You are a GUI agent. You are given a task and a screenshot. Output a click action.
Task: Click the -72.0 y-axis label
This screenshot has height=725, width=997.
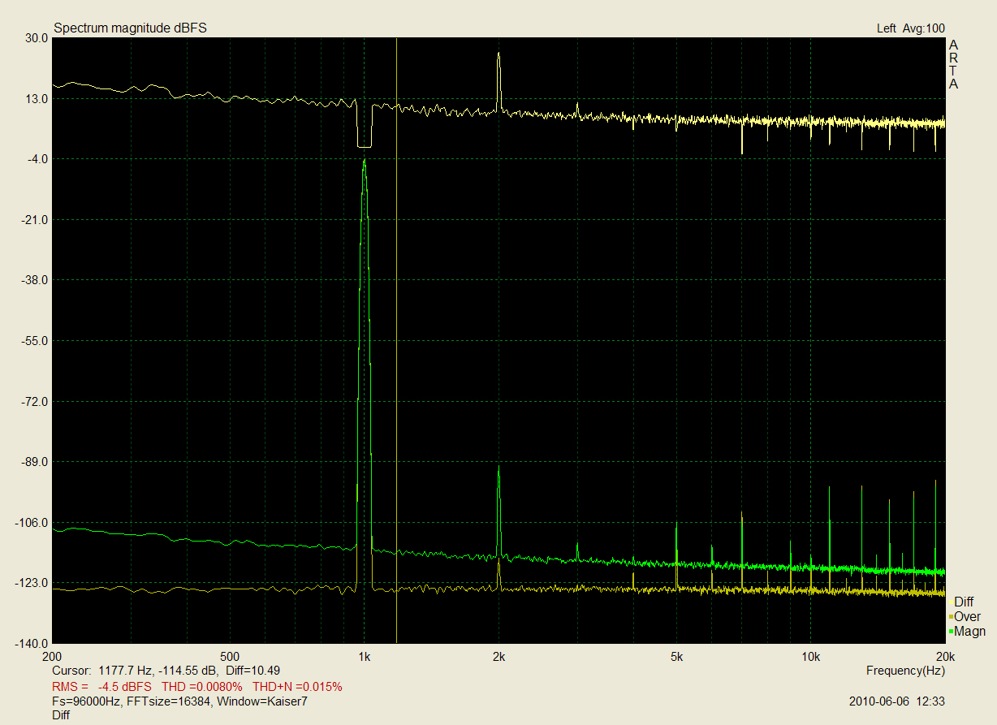point(37,402)
